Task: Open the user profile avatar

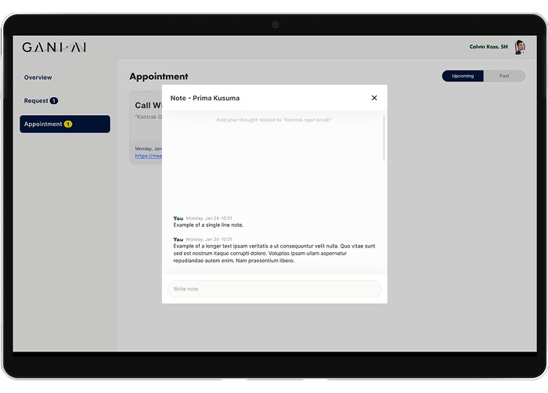Action: (519, 47)
